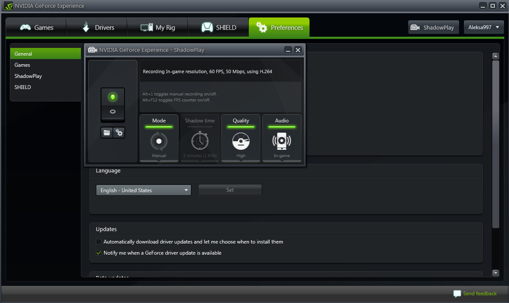
Task: Choose the High quality disc icon
Action: point(241,141)
